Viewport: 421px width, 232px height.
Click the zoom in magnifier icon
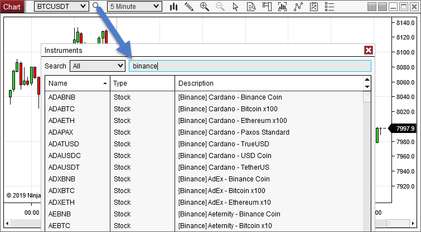point(205,7)
